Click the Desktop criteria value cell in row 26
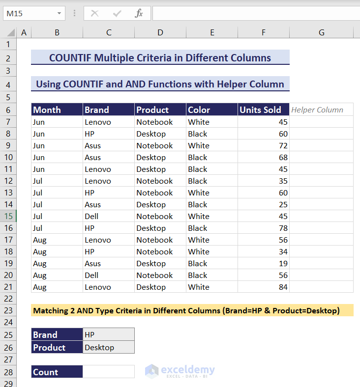The height and width of the screenshot is (387, 360). (x=109, y=347)
